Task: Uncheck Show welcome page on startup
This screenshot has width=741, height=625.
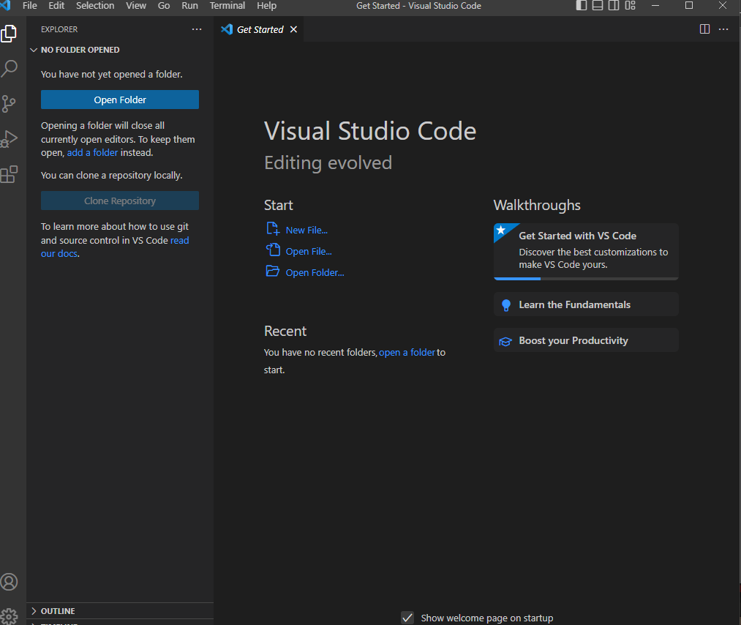Action: pyautogui.click(x=407, y=618)
